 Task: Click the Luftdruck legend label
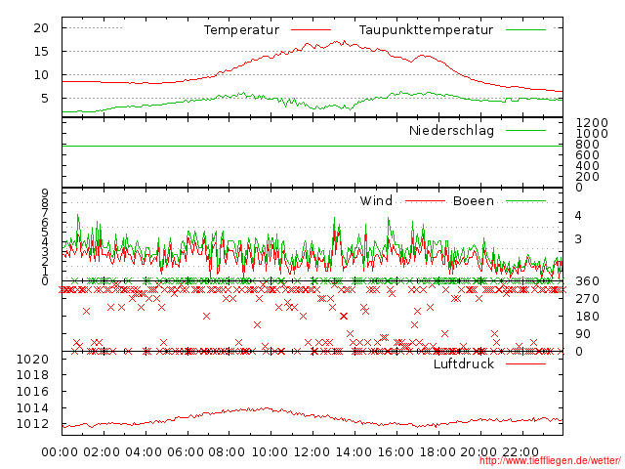coord(464,364)
